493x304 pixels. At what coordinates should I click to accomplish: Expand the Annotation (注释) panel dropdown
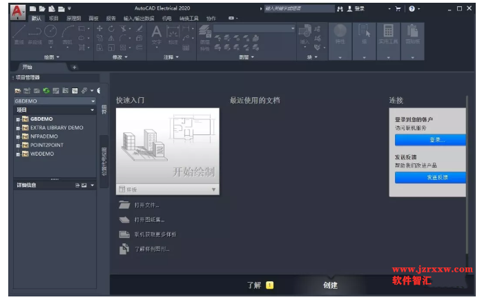click(171, 57)
